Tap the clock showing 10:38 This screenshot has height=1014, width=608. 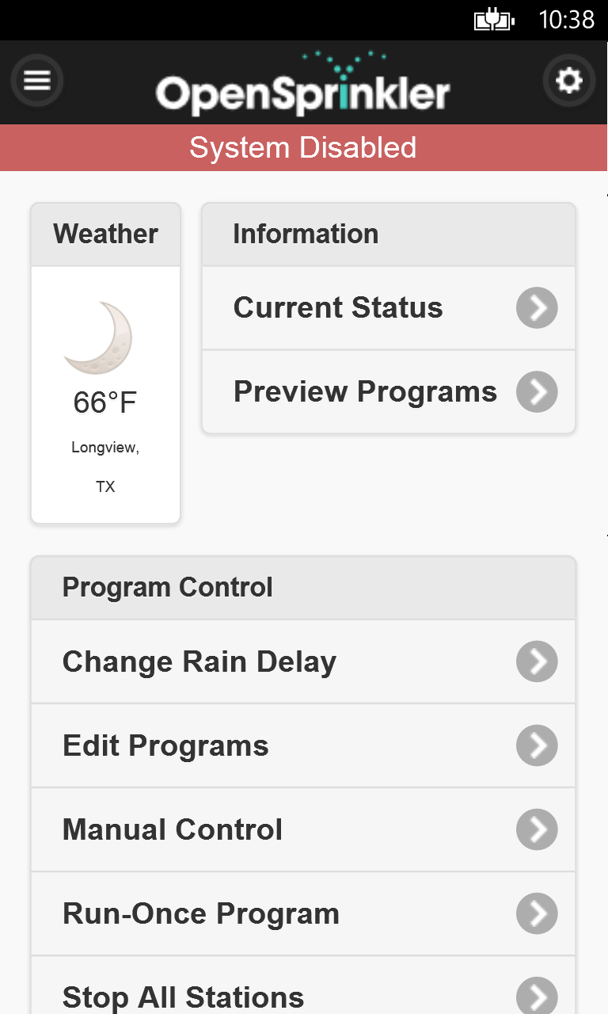[566, 20]
